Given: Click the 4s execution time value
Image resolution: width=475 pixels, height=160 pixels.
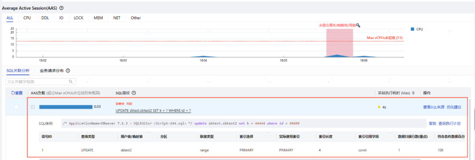Looking at the screenshot, I should pos(384,107).
